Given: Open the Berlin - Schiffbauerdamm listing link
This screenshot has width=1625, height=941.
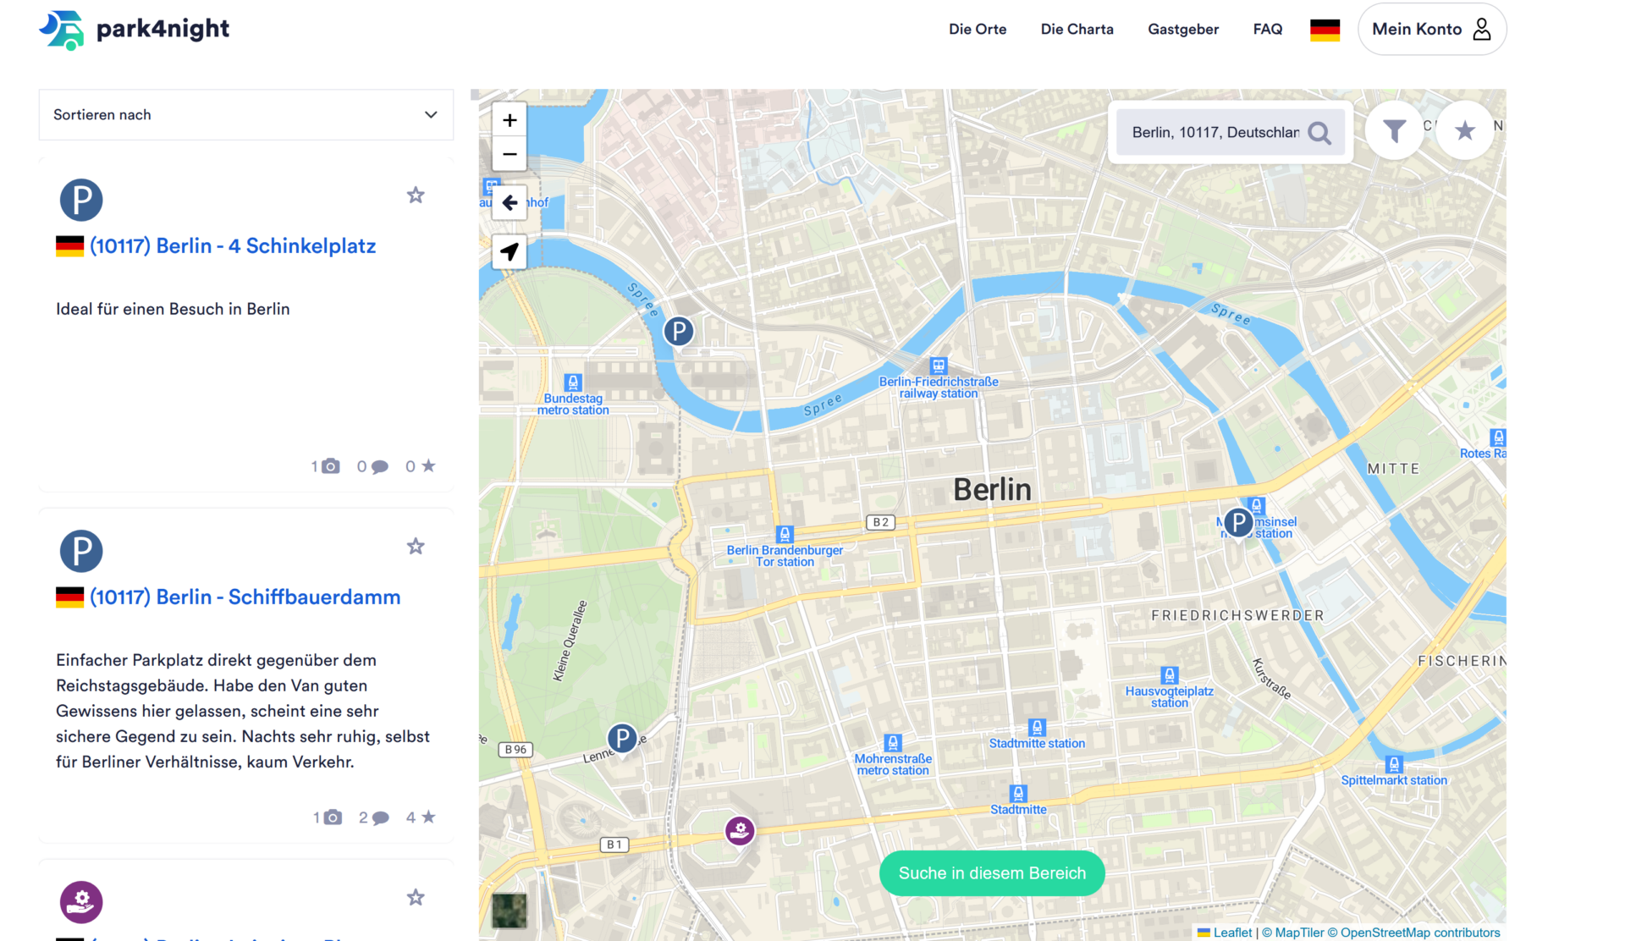Looking at the screenshot, I should pyautogui.click(x=245, y=597).
